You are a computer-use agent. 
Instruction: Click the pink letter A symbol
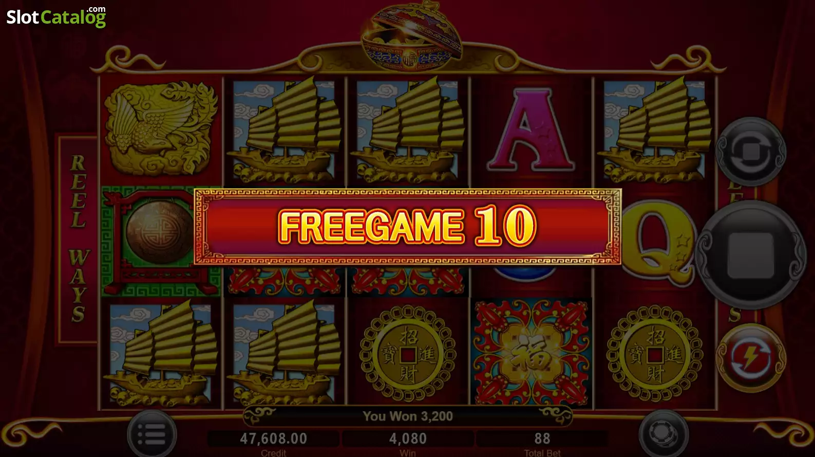(531, 130)
